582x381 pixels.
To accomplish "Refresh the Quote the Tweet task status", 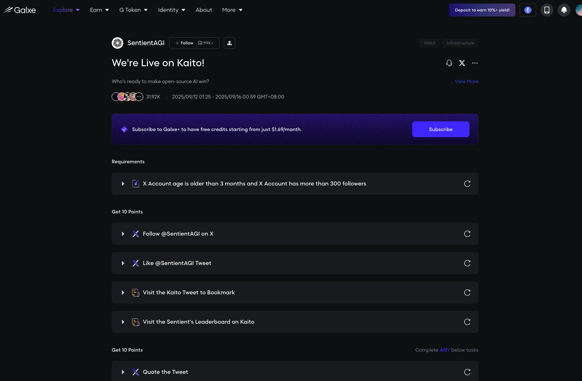I will click(x=467, y=372).
